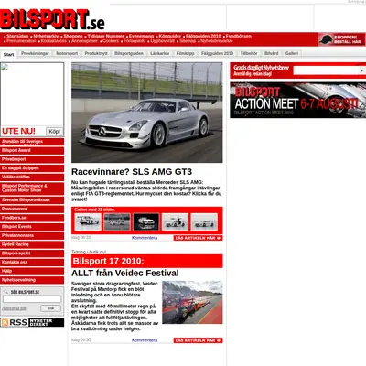Click Köpguider menu link

170,36
